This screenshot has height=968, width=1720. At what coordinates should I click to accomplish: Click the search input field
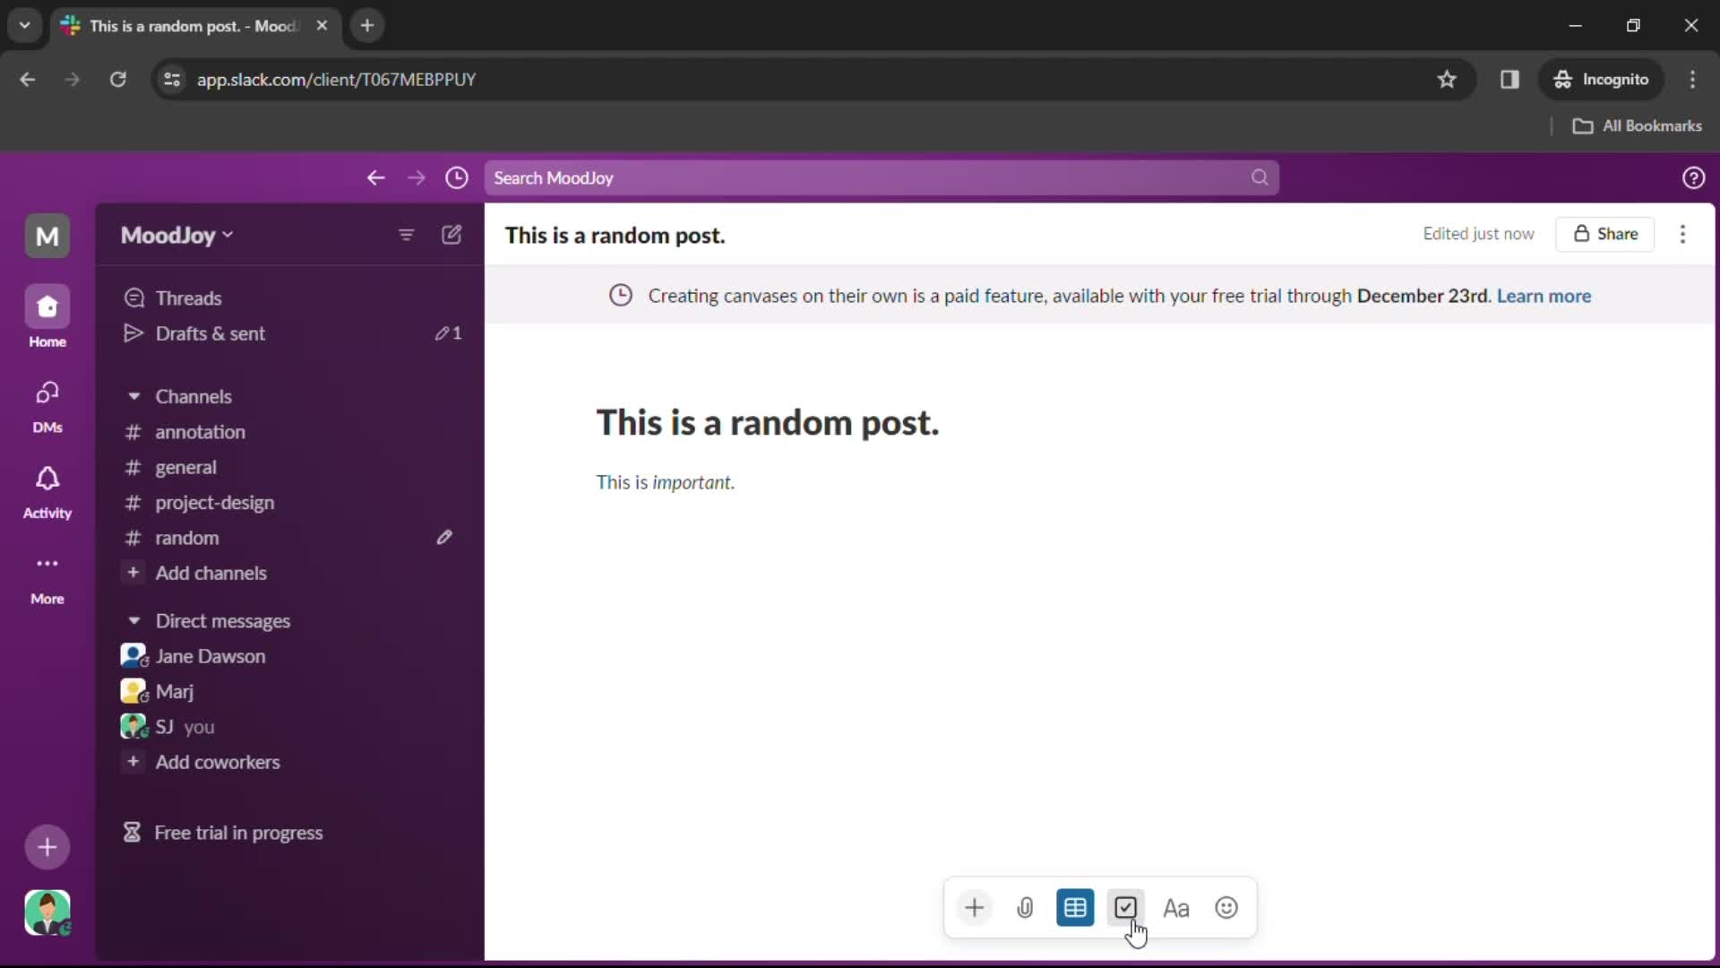(879, 177)
